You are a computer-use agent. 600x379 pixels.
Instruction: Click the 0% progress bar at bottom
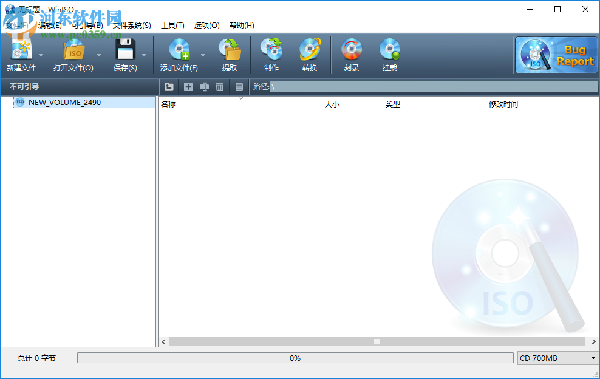coord(295,358)
